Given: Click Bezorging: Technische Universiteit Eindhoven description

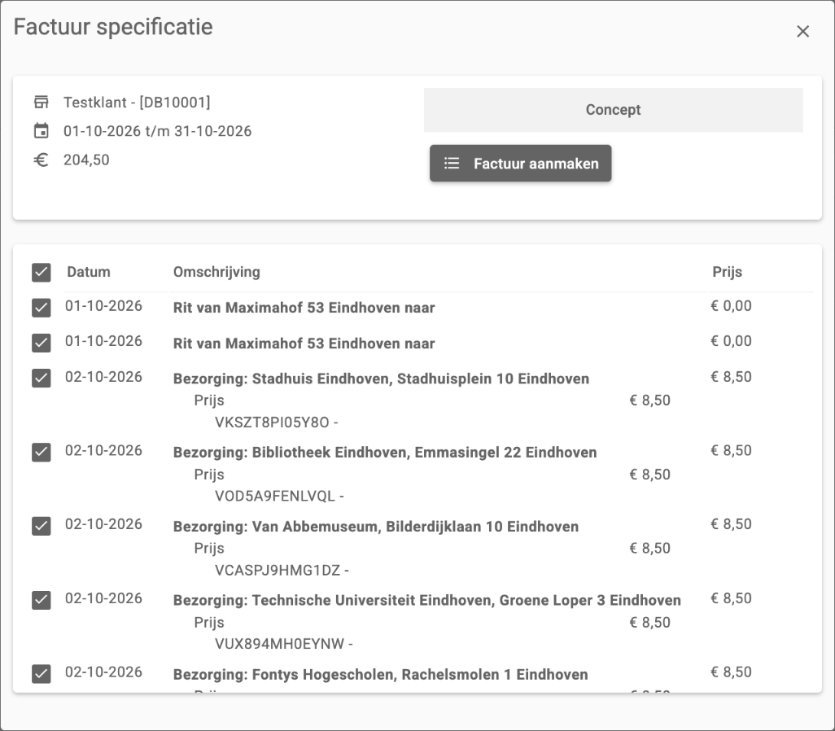Looking at the screenshot, I should click(426, 601).
